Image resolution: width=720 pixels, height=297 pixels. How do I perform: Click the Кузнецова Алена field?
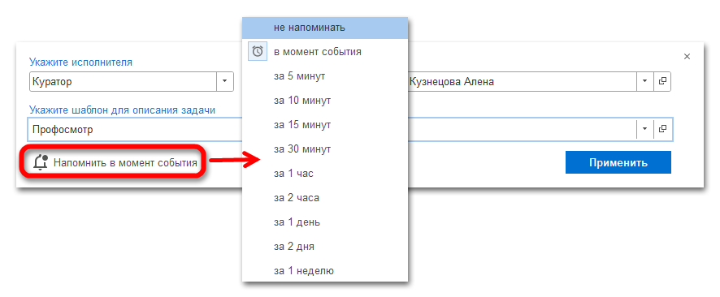coord(522,82)
